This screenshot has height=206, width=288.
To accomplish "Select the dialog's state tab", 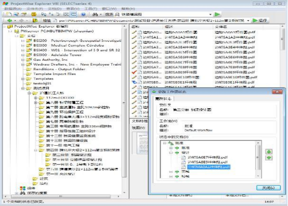I will click(163, 99).
